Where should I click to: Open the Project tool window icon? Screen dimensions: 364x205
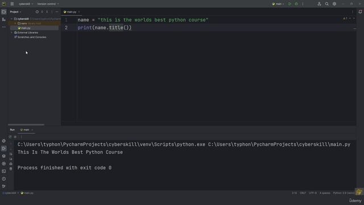point(4,12)
